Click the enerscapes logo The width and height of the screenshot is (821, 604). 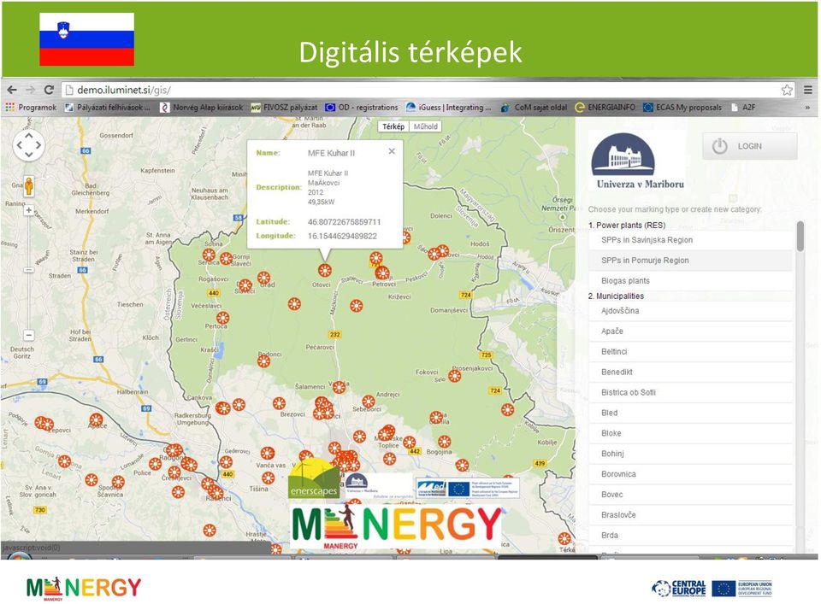[x=314, y=478]
